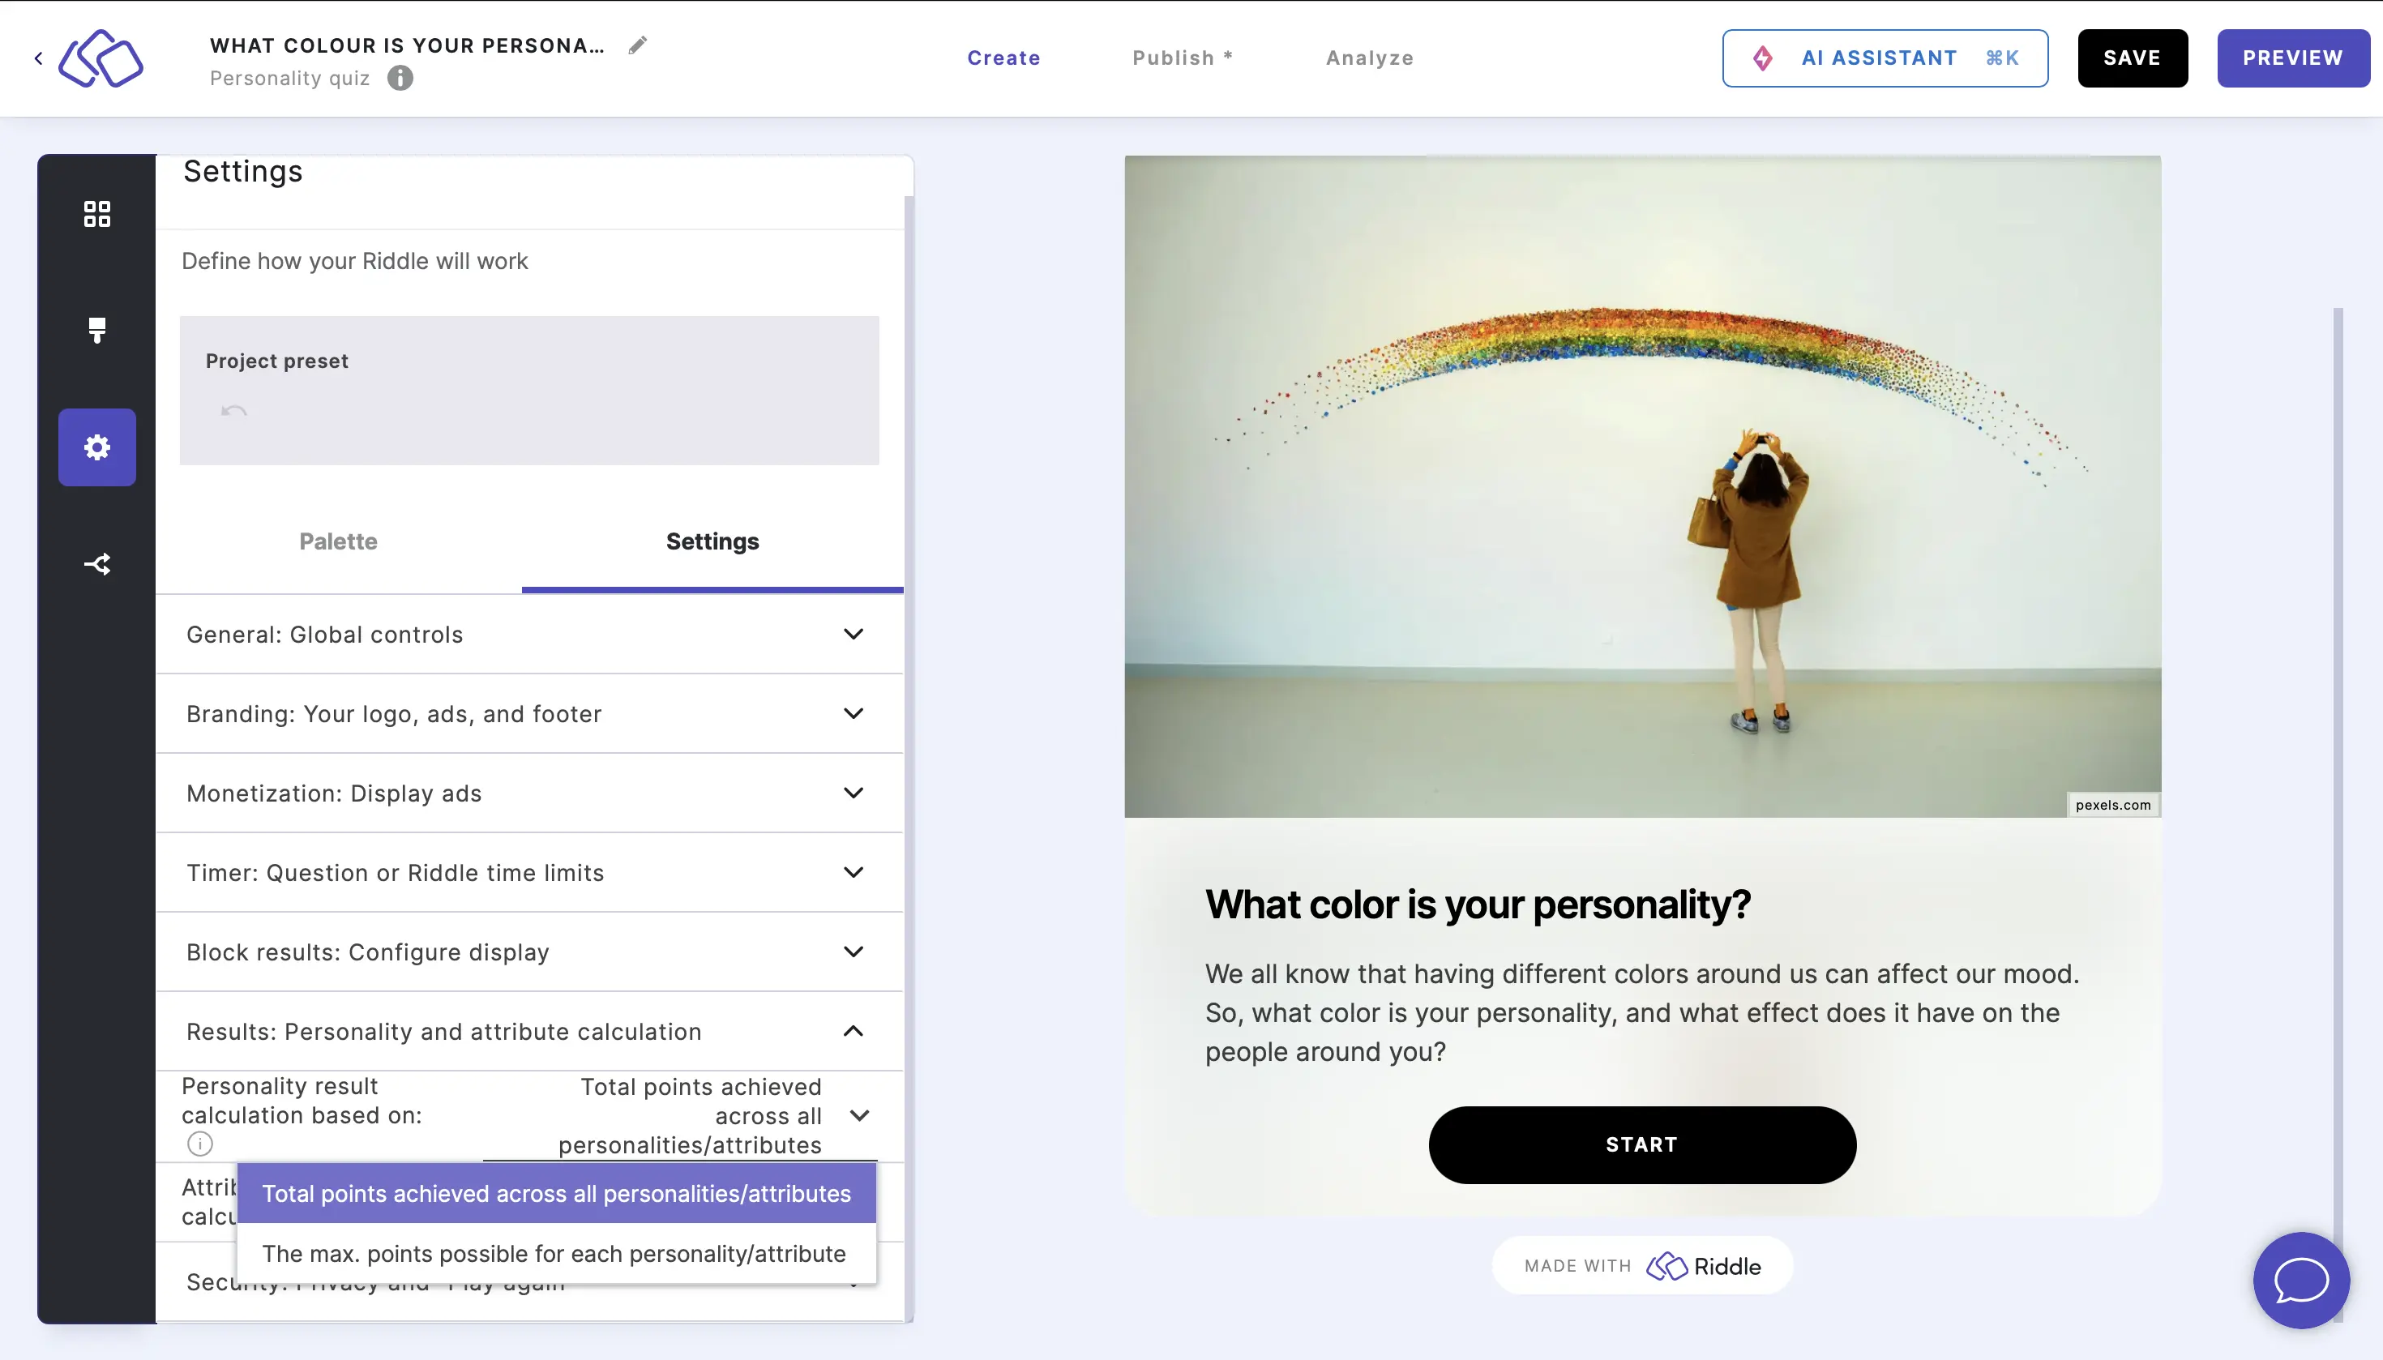Click the Analyze menu item
2383x1360 pixels.
(x=1370, y=58)
